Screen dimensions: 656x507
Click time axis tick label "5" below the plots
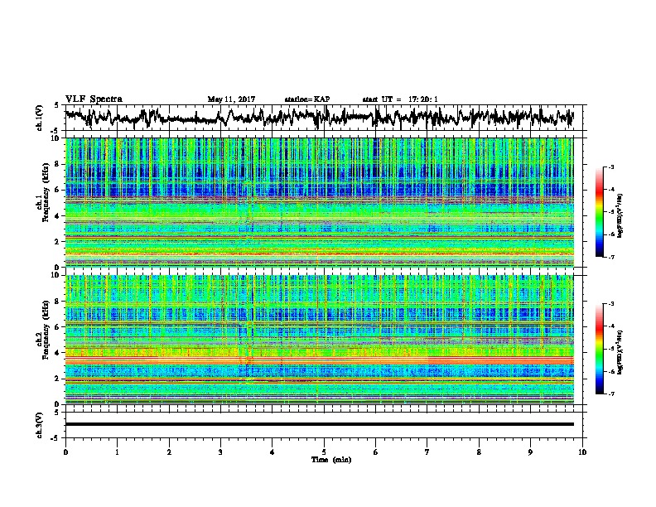click(324, 452)
